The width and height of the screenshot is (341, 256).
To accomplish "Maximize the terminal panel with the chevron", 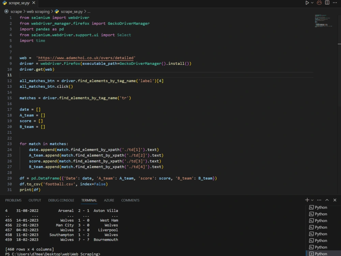I will pos(326,200).
